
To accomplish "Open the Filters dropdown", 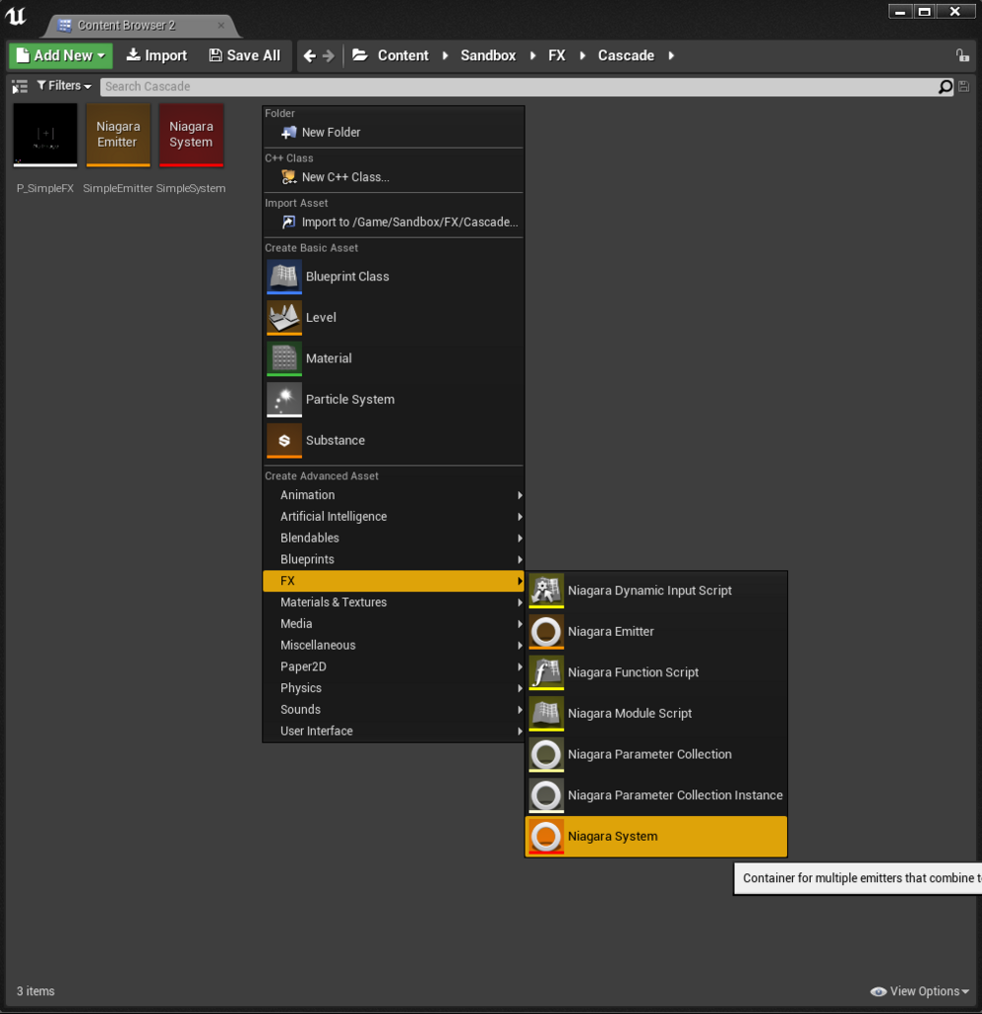I will click(64, 86).
